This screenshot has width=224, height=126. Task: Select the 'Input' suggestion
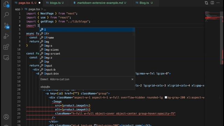[x=87, y=65]
